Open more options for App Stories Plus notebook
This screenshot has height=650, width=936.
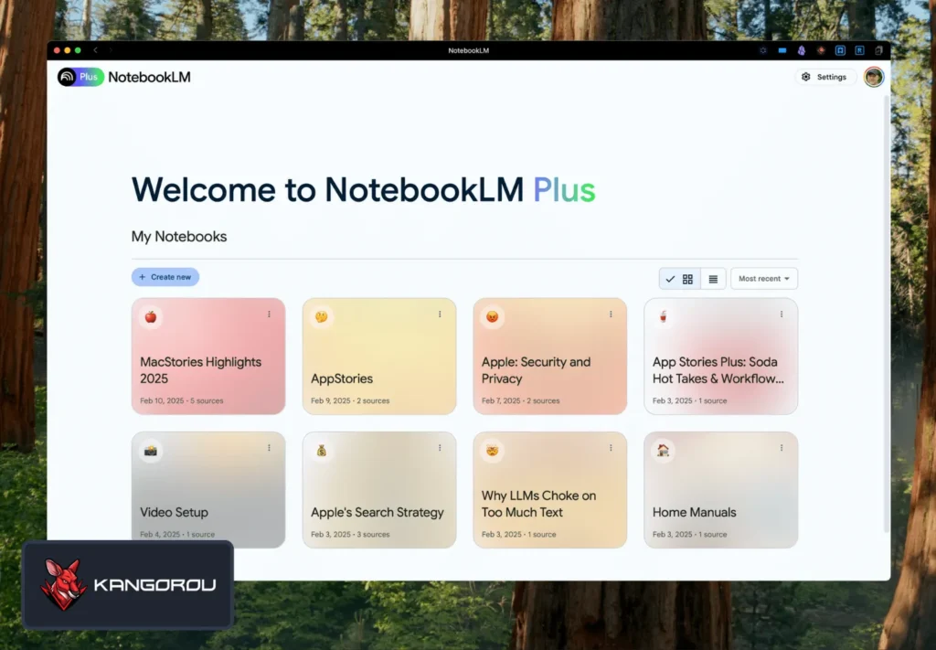tap(782, 314)
